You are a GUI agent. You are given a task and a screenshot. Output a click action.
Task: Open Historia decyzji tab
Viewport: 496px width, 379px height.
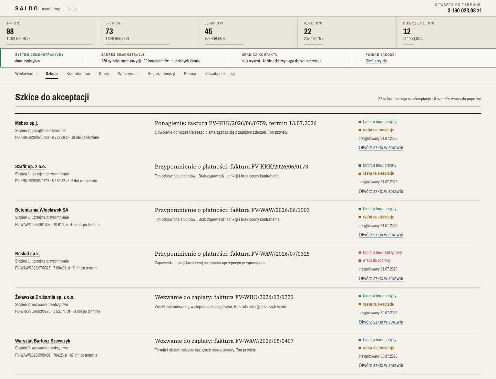tap(161, 74)
